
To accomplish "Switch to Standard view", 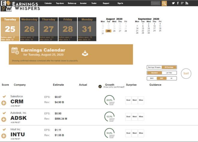I will point(154,73).
